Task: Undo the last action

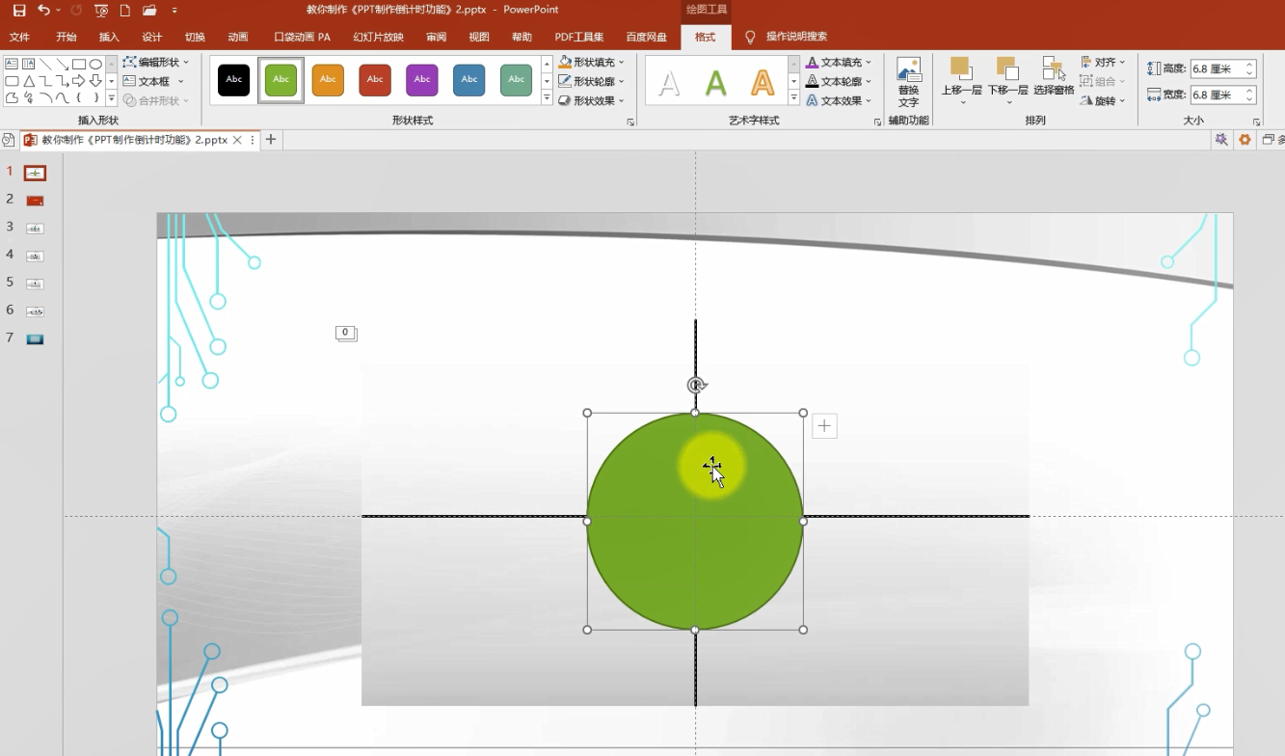Action: coord(43,11)
